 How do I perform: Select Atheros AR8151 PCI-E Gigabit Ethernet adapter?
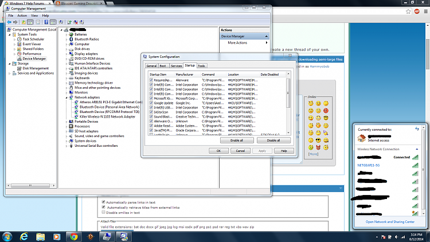[x=111, y=102]
